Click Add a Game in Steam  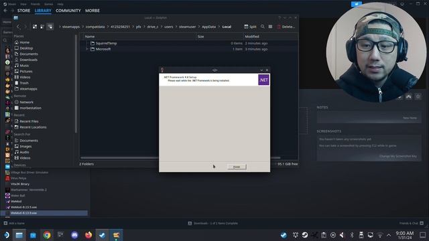14,223
